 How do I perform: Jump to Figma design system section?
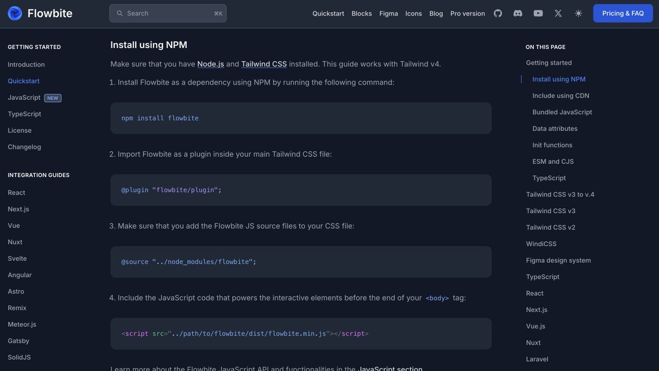point(559,260)
